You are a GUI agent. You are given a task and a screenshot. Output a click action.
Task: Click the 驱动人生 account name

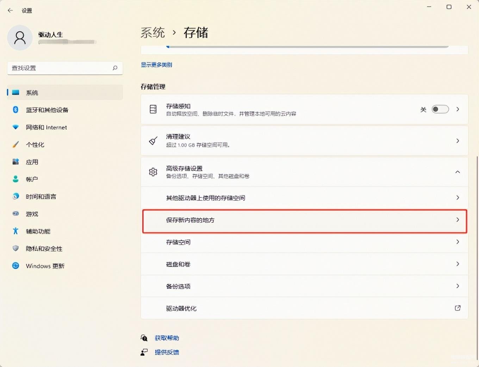[51, 35]
